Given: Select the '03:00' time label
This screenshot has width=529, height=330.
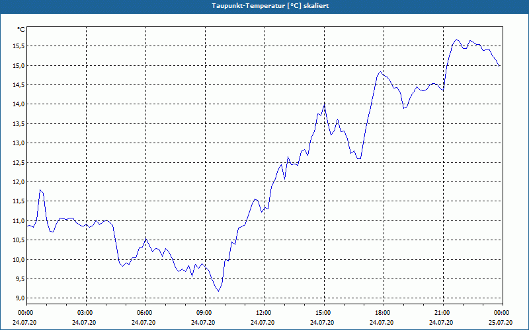Looking at the screenshot, I should click(x=85, y=313).
